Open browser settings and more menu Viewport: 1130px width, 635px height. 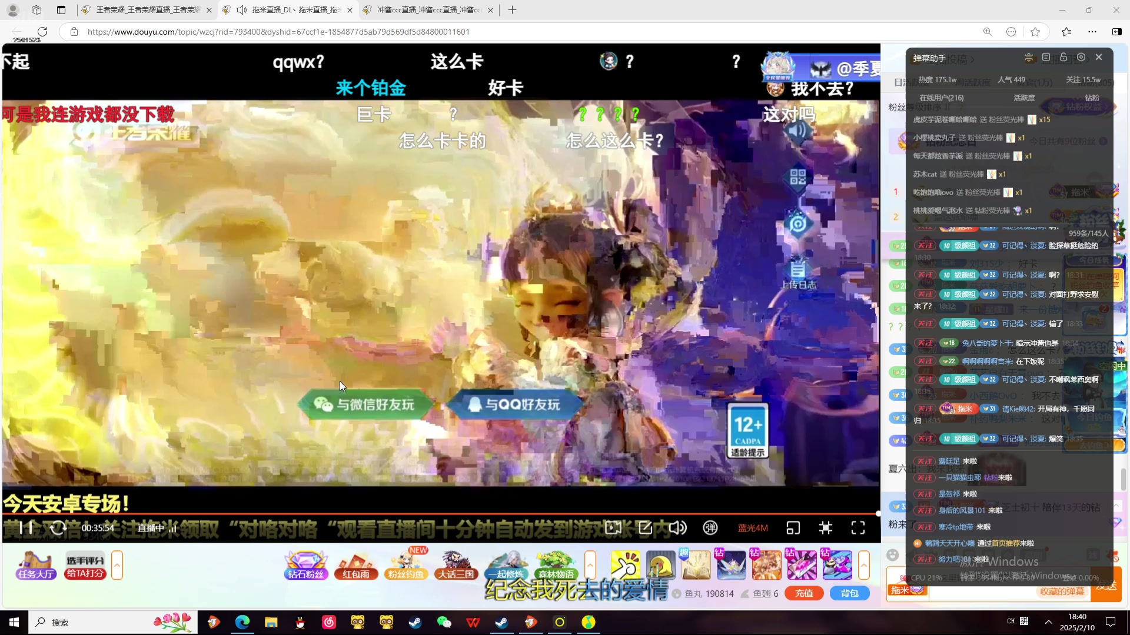[1092, 32]
